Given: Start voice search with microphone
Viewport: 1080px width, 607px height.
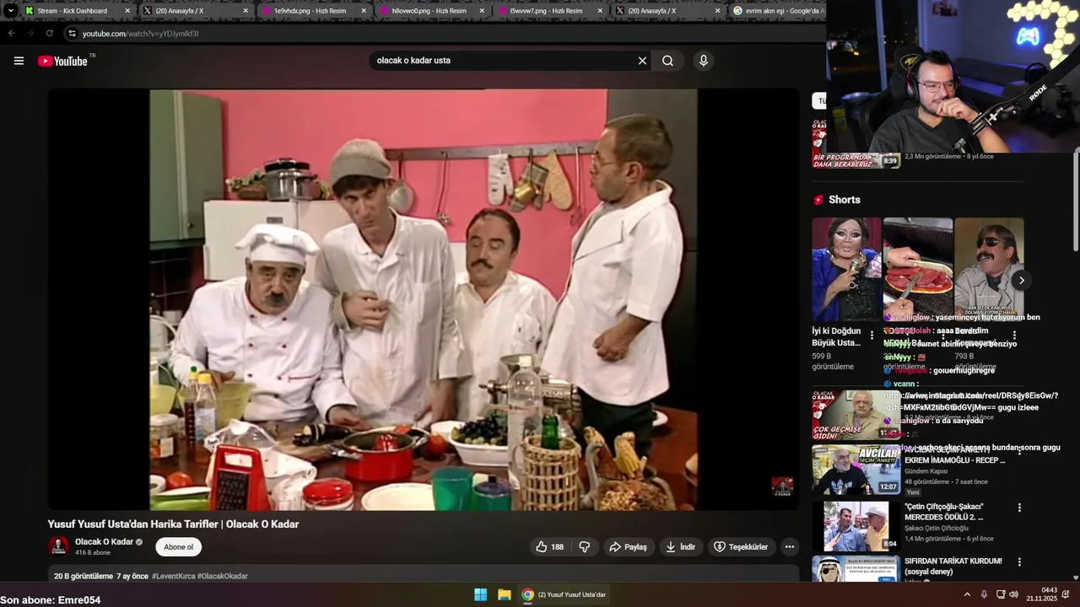Looking at the screenshot, I should [x=703, y=61].
